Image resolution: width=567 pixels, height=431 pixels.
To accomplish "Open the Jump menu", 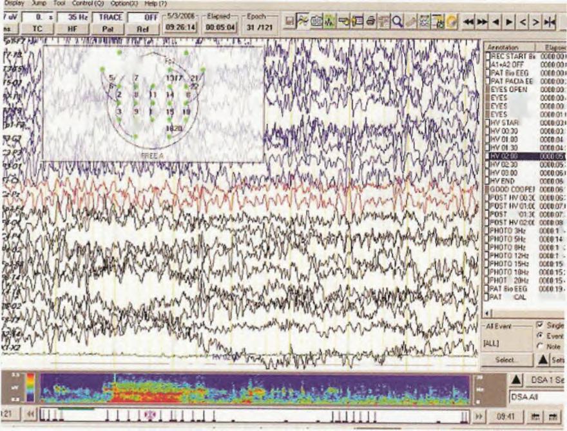I will coord(39,3).
